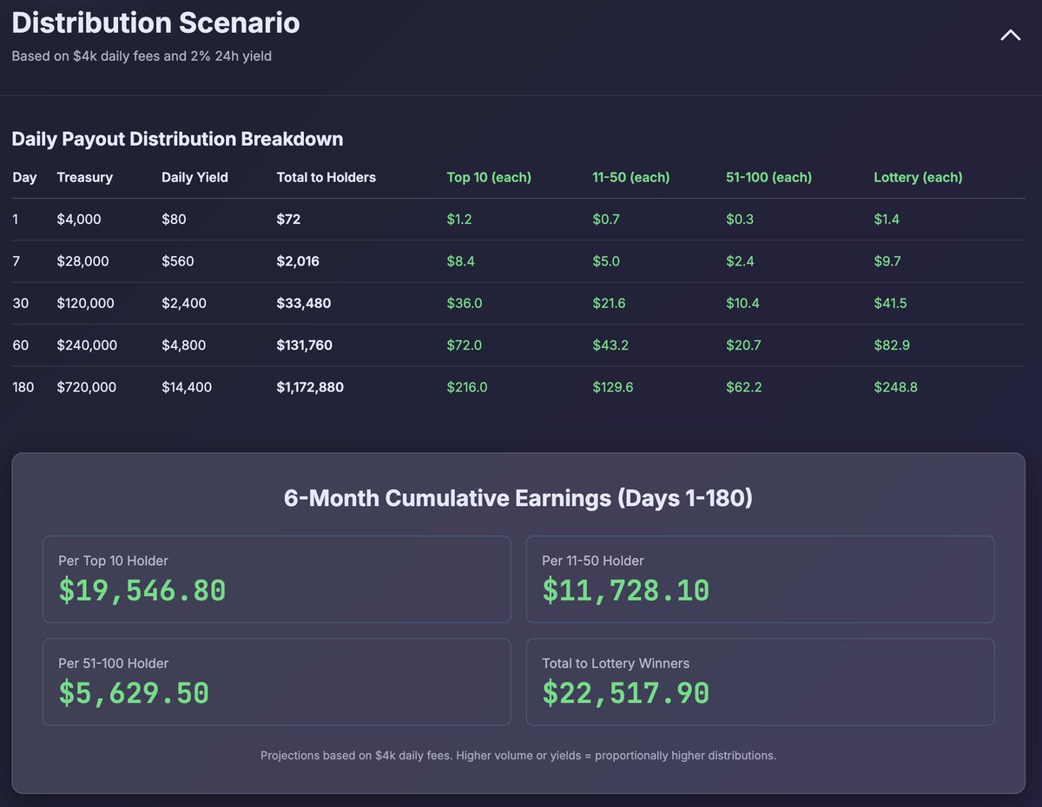Select the 51-100 (each) column header

point(768,177)
